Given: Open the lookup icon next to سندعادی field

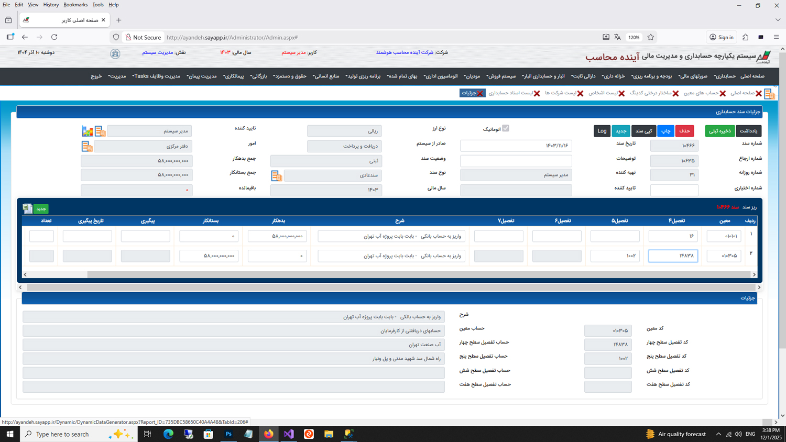Looking at the screenshot, I should (x=276, y=176).
